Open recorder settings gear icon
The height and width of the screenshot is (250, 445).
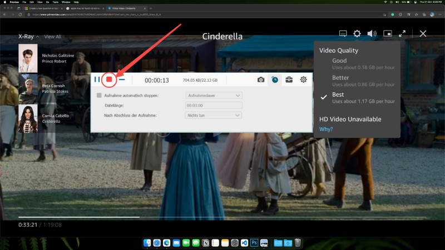pos(303,79)
